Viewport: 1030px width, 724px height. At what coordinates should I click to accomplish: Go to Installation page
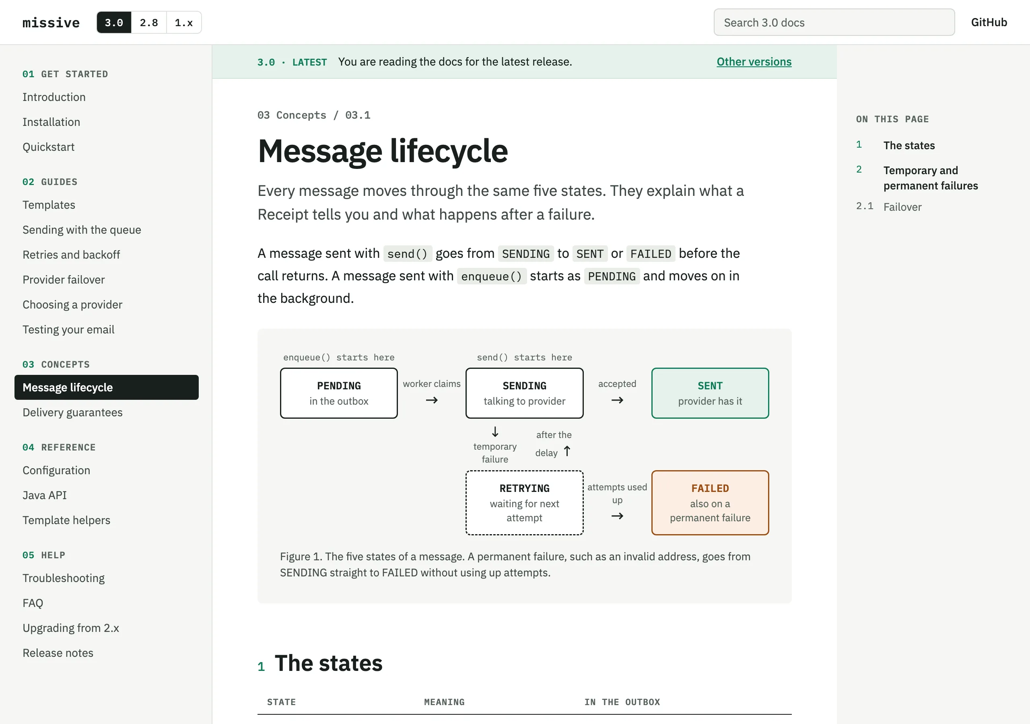pos(51,122)
